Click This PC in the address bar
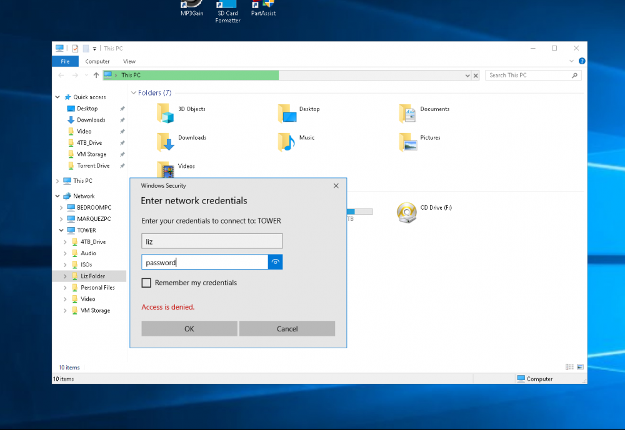 pos(131,75)
